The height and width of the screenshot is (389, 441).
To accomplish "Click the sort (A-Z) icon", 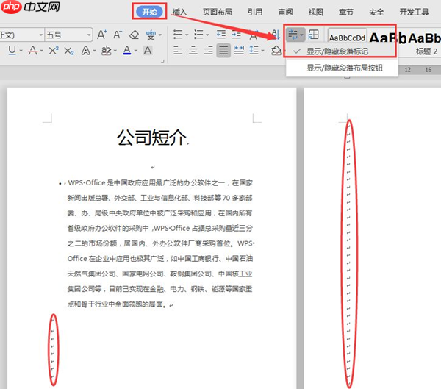I will click(x=275, y=35).
